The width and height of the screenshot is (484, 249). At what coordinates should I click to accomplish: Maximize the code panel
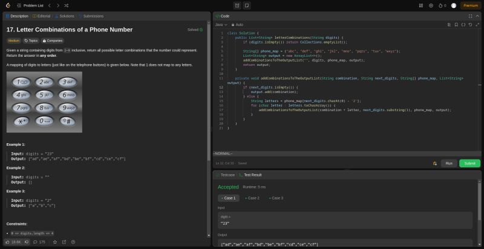[470, 16]
